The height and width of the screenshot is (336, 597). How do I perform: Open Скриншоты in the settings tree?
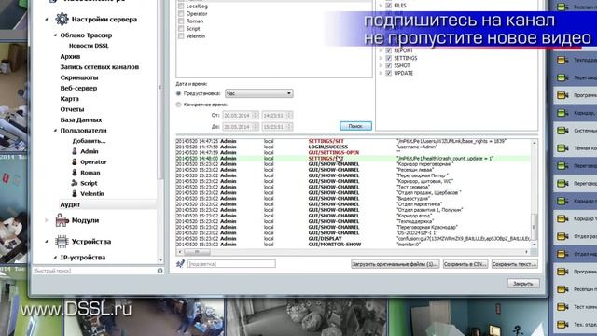point(79,77)
